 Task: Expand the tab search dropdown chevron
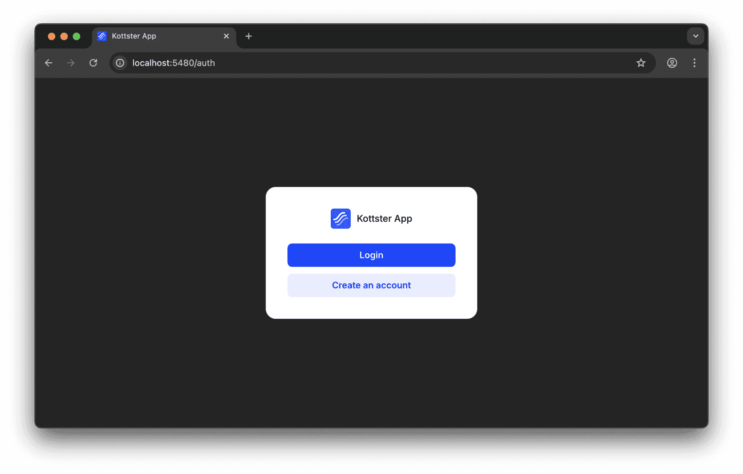pyautogui.click(x=696, y=36)
